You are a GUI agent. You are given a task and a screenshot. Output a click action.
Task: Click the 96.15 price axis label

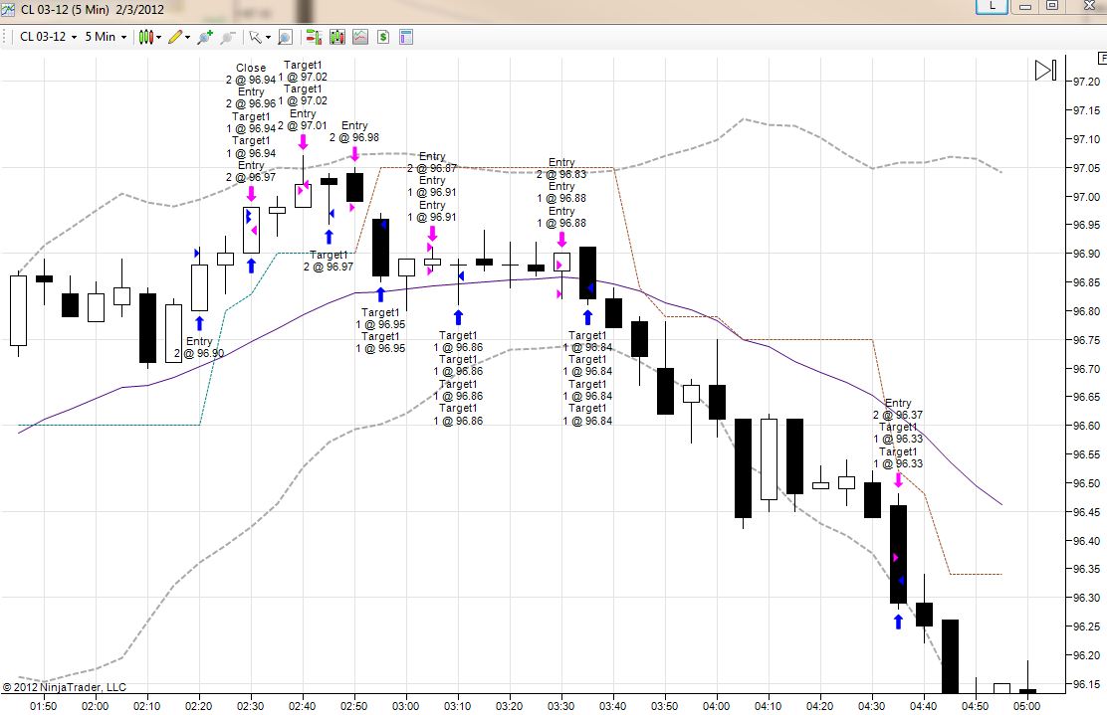click(1086, 684)
